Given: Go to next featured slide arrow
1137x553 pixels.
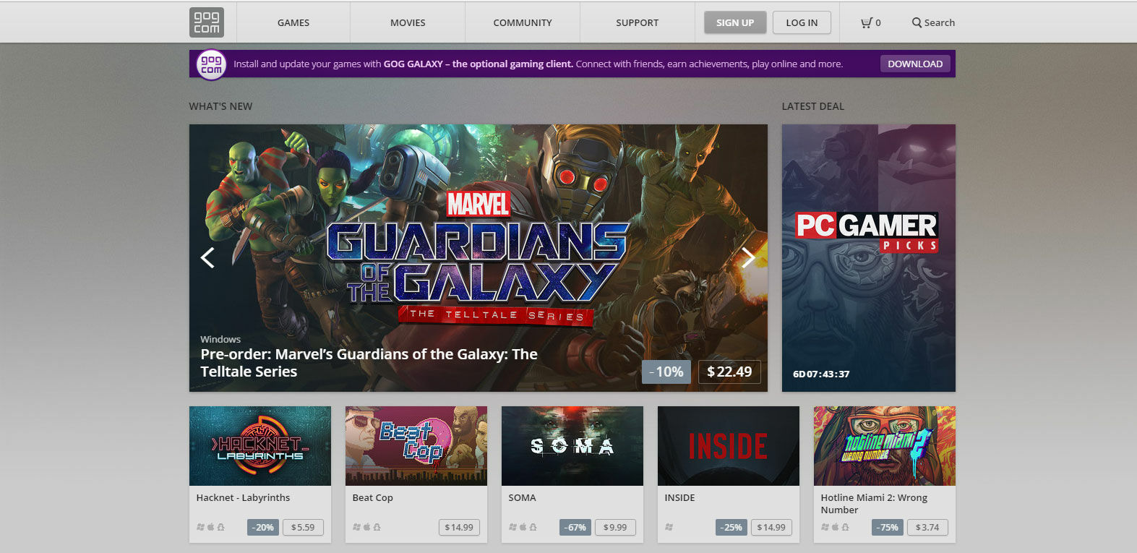Looking at the screenshot, I should [749, 257].
